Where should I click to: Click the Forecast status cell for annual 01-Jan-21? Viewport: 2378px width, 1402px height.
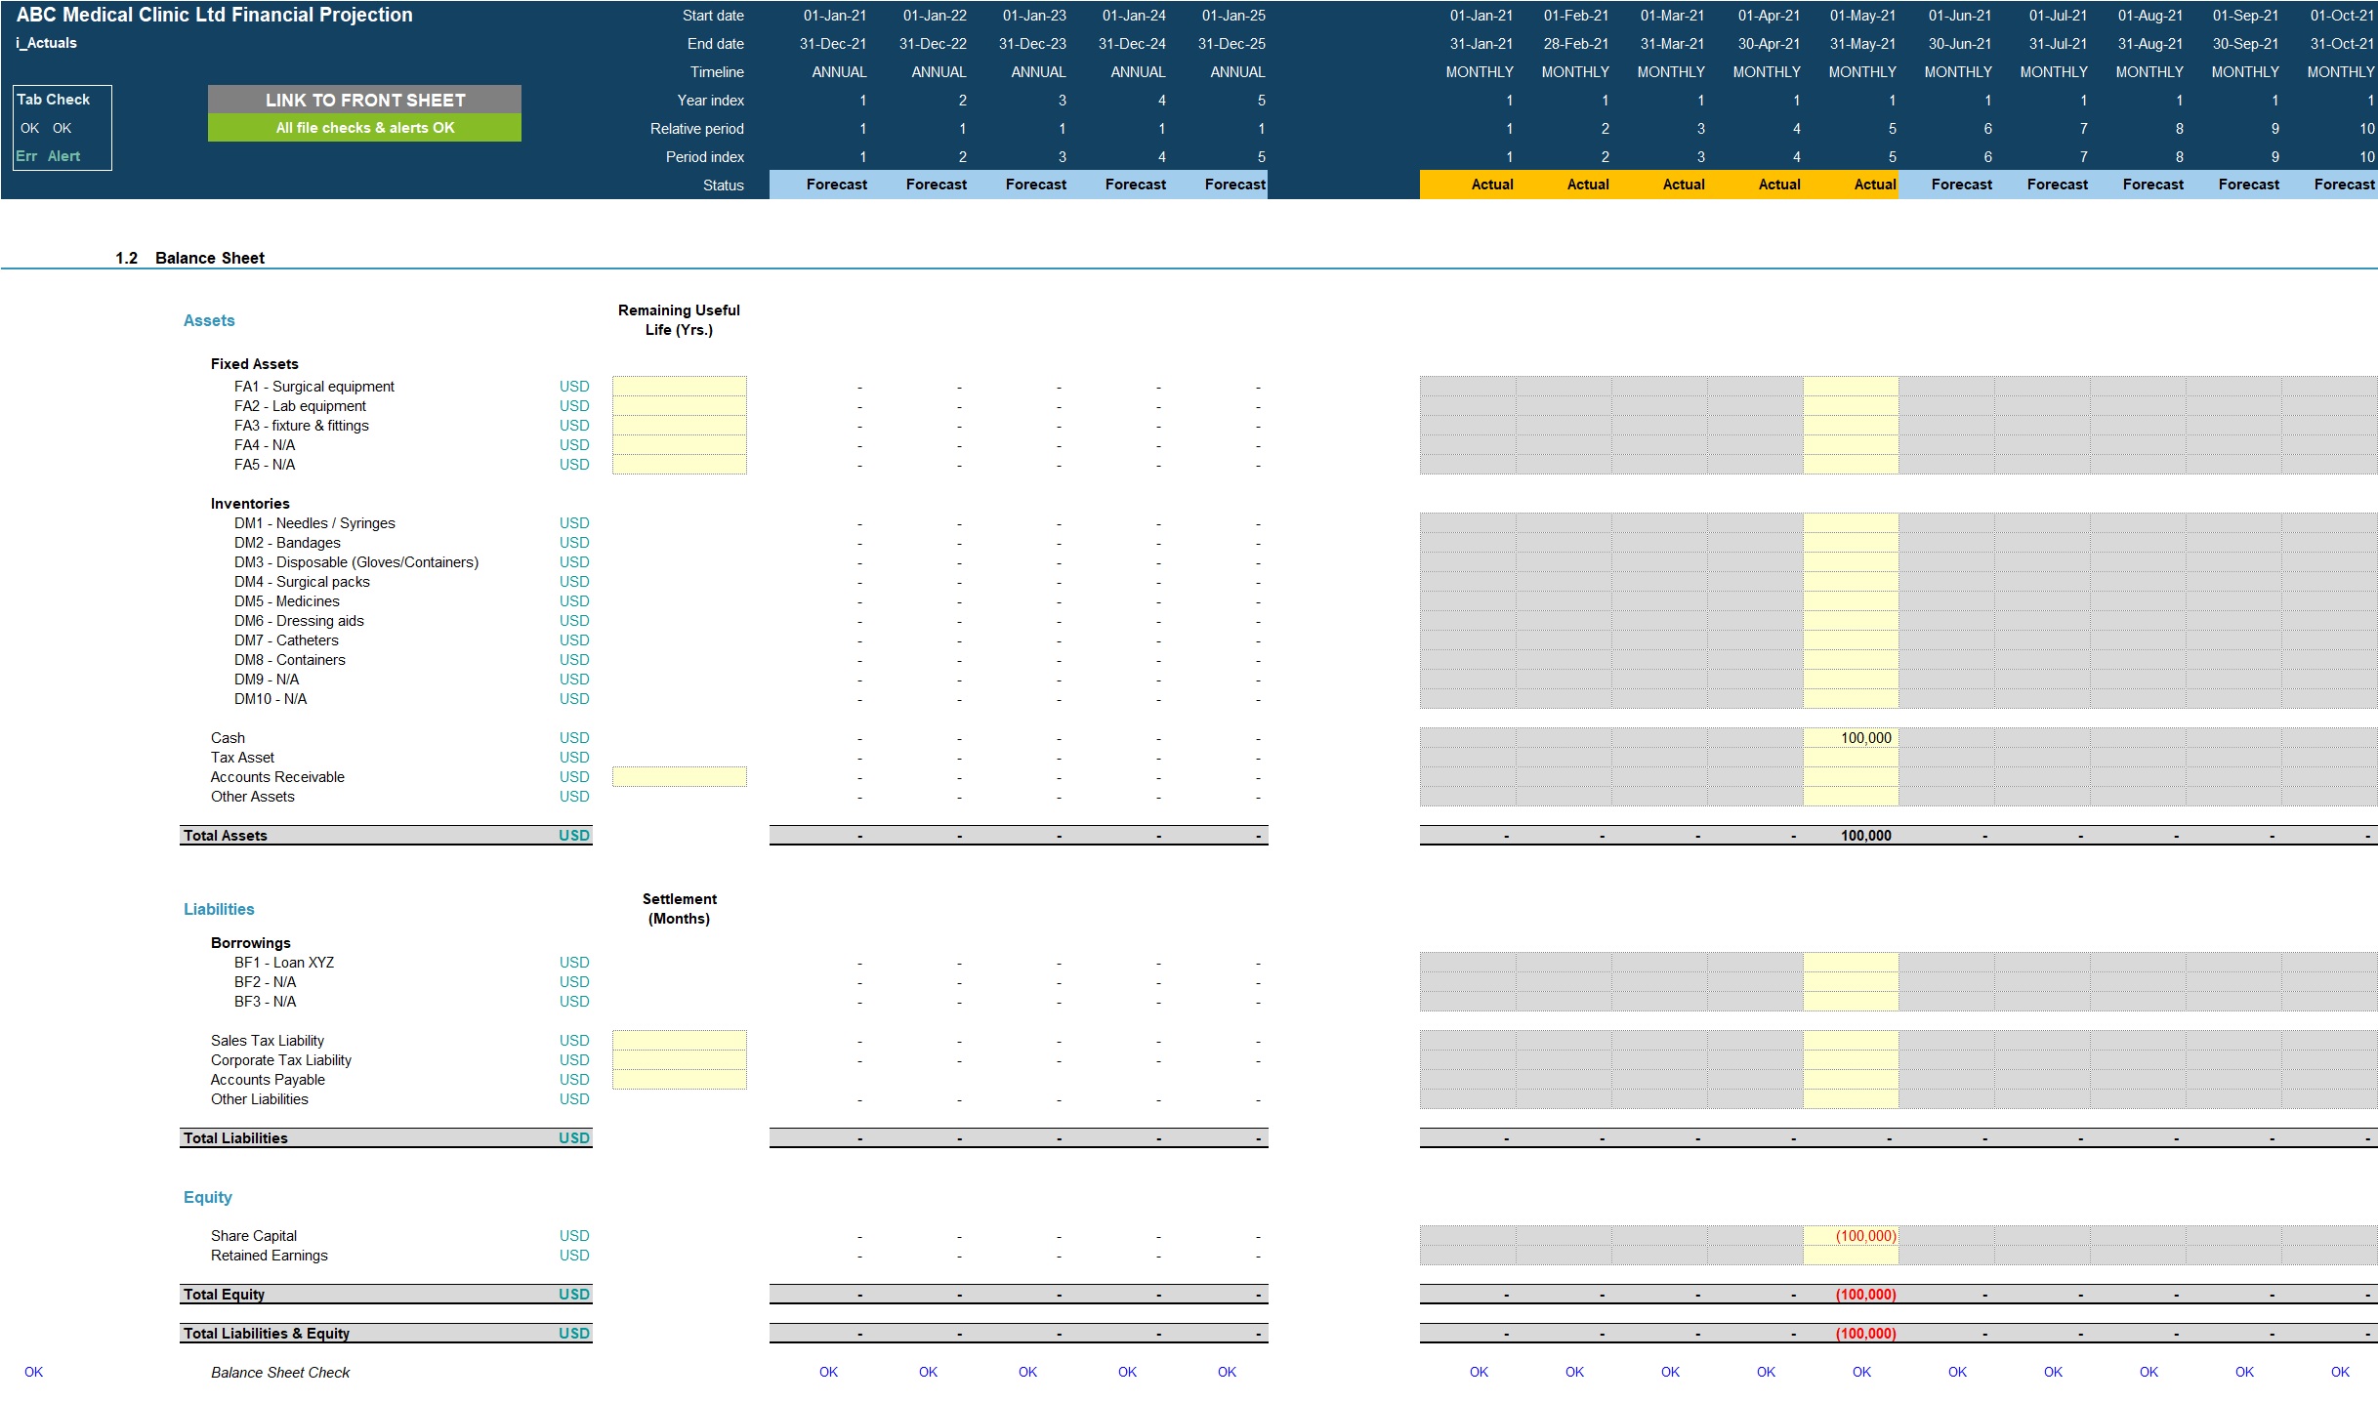(x=819, y=185)
